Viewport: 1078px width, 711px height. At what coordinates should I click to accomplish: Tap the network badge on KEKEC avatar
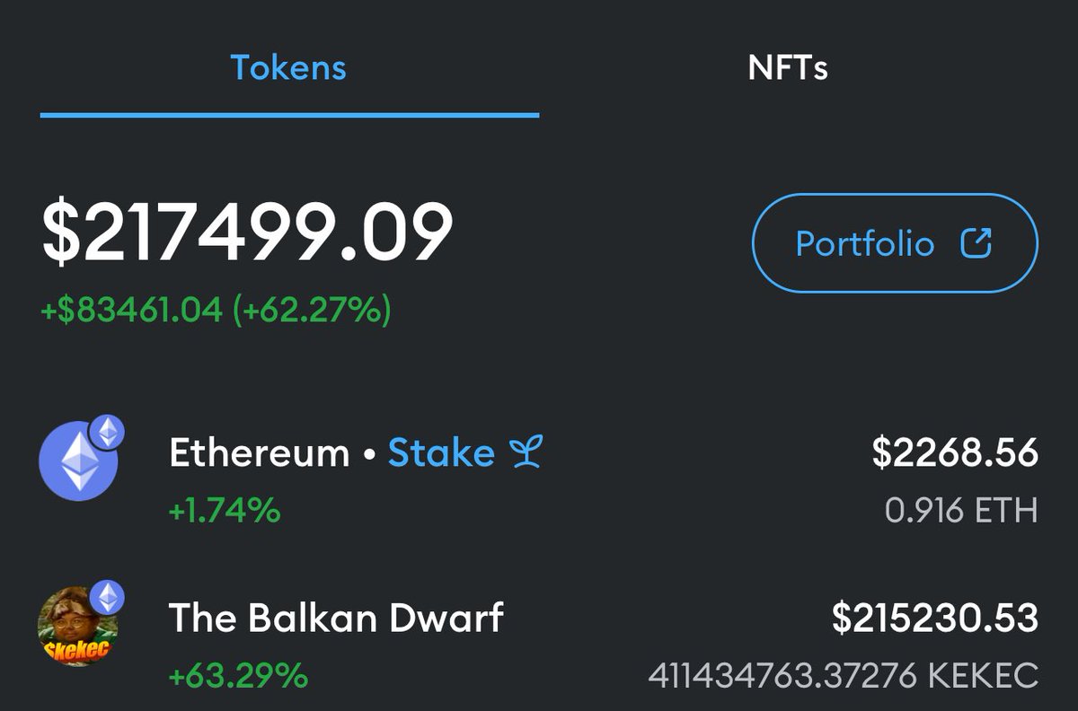[x=109, y=597]
